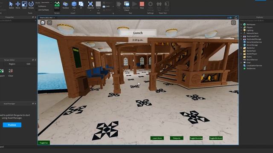Activate the Scale tool
This screenshot has width=273, height=153.
click(x=24, y=5)
